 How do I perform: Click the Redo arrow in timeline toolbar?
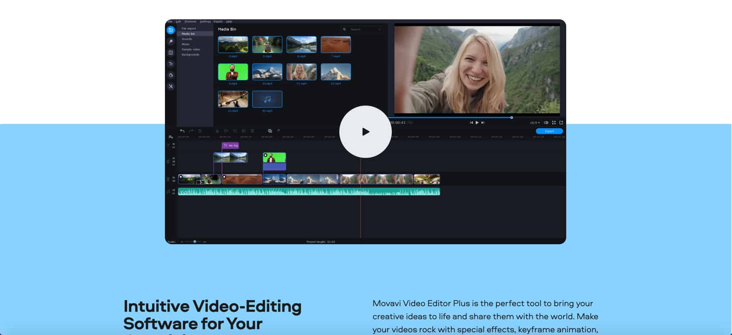[x=191, y=131]
